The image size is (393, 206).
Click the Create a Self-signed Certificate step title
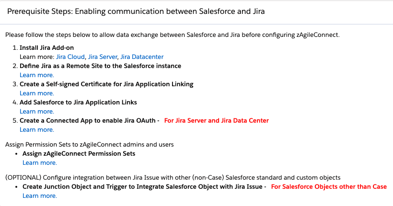pos(106,84)
